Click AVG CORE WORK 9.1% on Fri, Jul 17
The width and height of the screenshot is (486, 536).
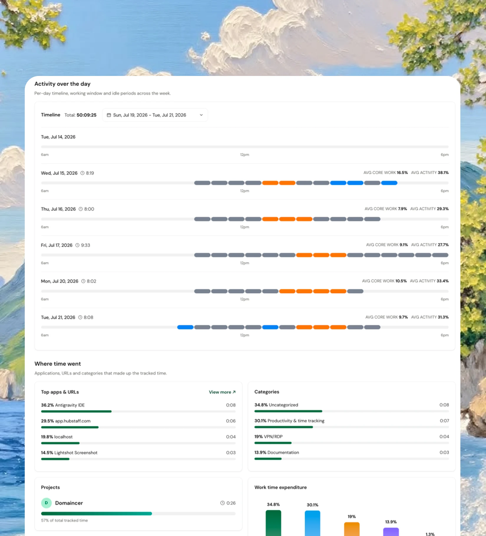[387, 245]
